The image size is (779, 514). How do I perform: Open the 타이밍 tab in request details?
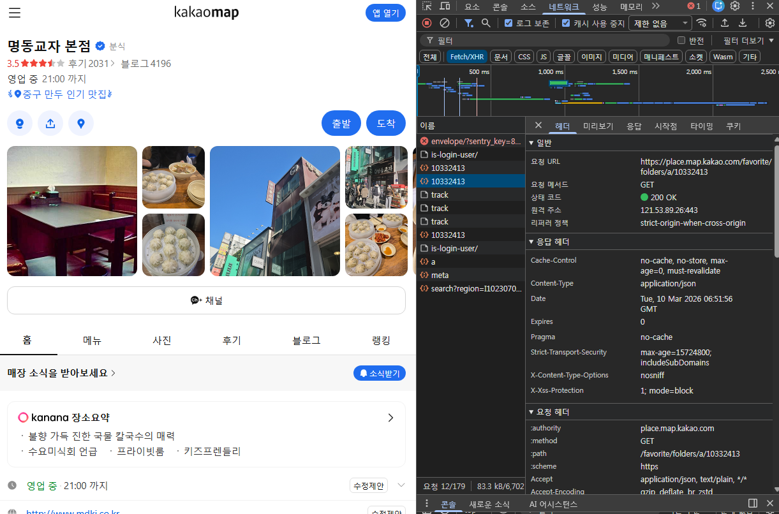[x=701, y=126]
